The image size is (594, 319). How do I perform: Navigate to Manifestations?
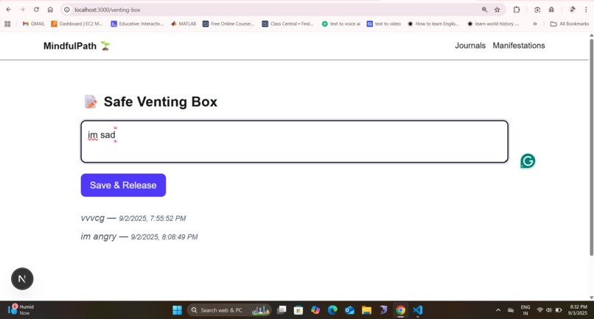click(519, 46)
